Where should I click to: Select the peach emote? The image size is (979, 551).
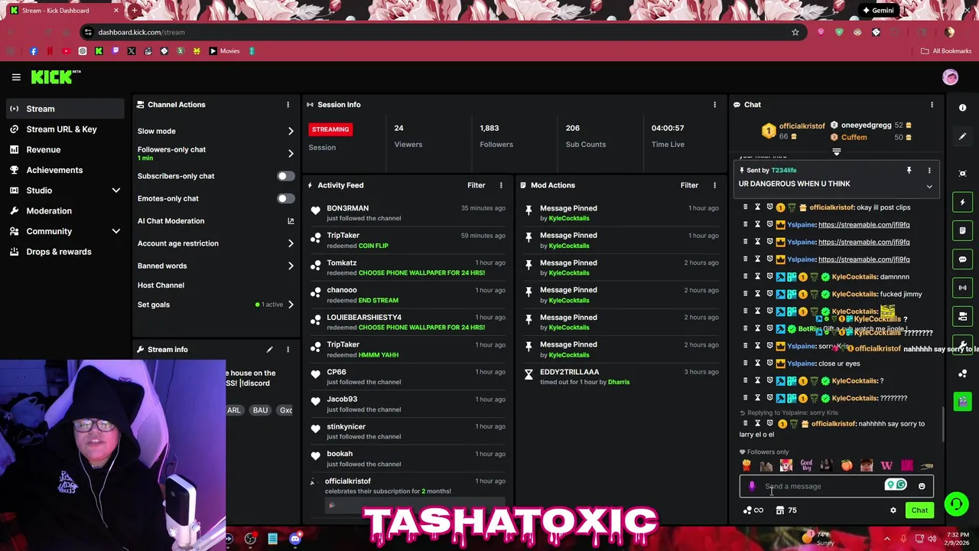tap(847, 465)
